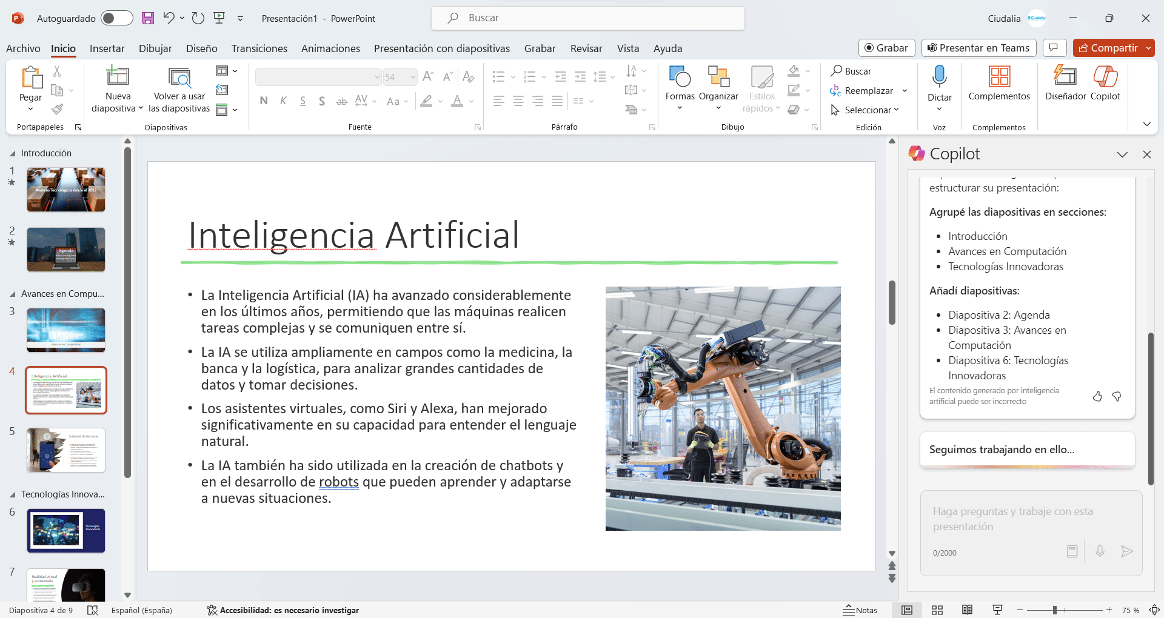Click the zoom slider handle

(1055, 610)
